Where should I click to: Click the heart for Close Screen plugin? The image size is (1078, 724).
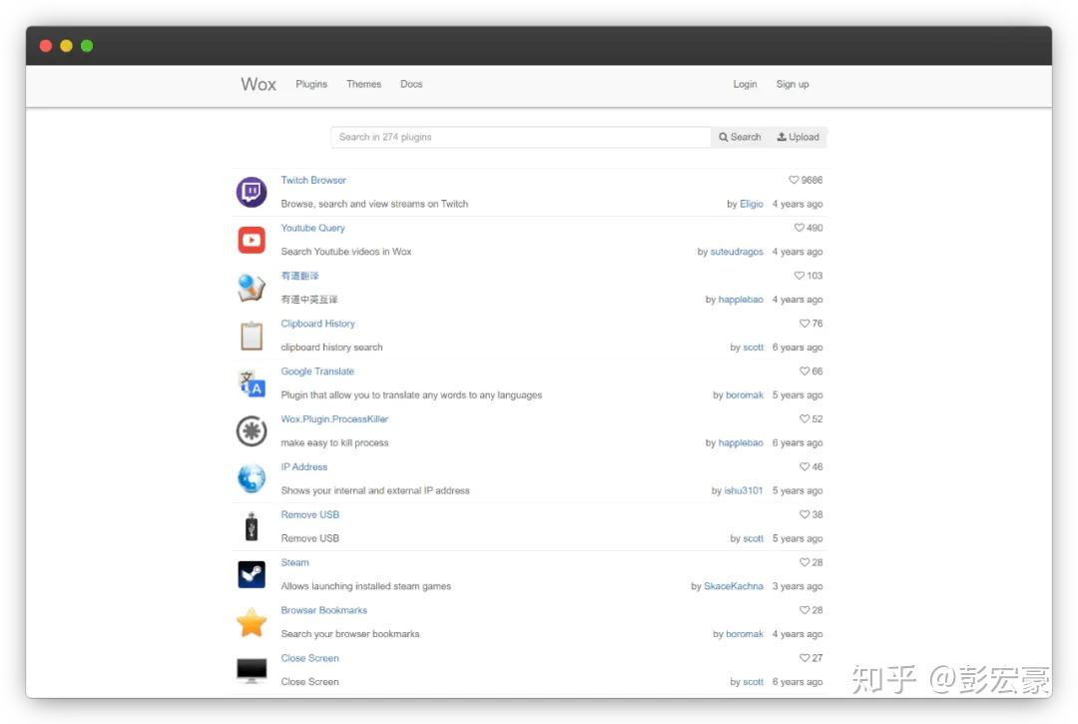point(805,658)
